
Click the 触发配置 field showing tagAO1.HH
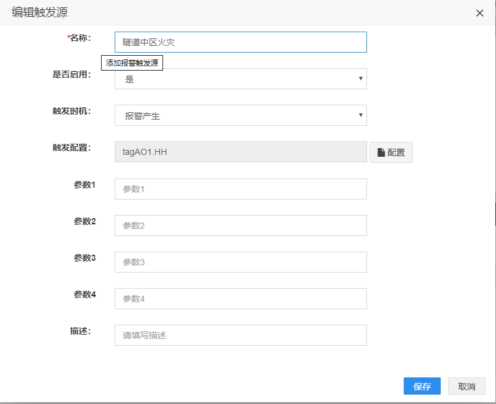click(x=241, y=152)
